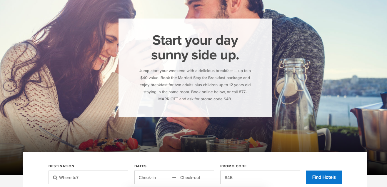Click the metal coffee pot at right edge
The width and height of the screenshot is (387, 187).
369,126
